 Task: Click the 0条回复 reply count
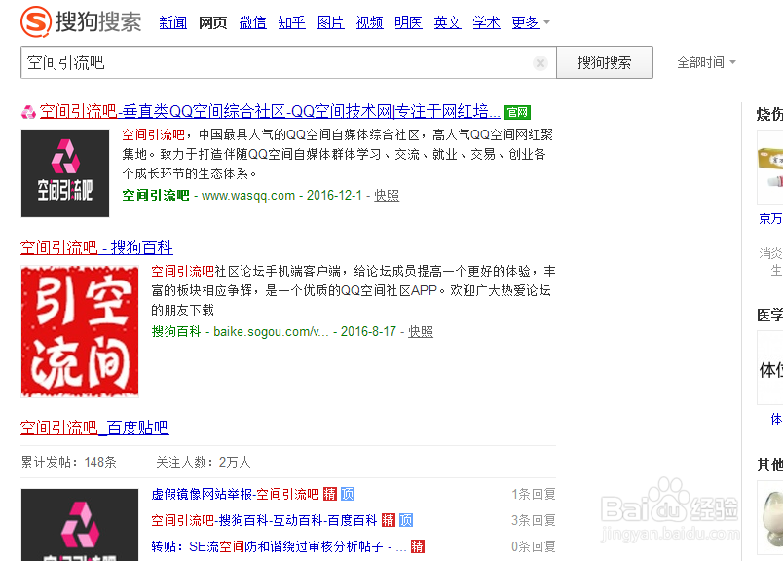(x=534, y=546)
